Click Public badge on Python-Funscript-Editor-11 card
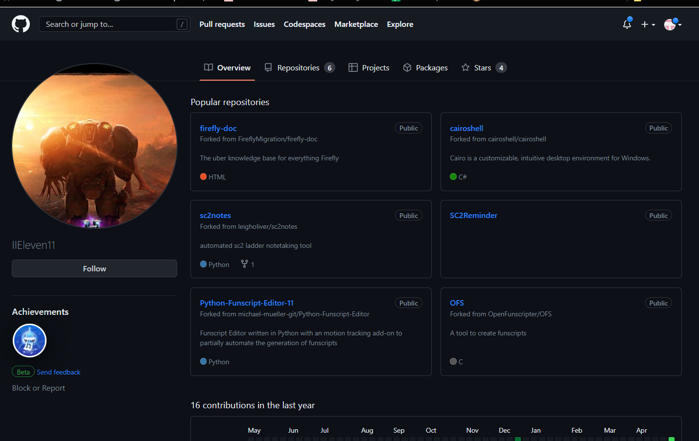 409,303
